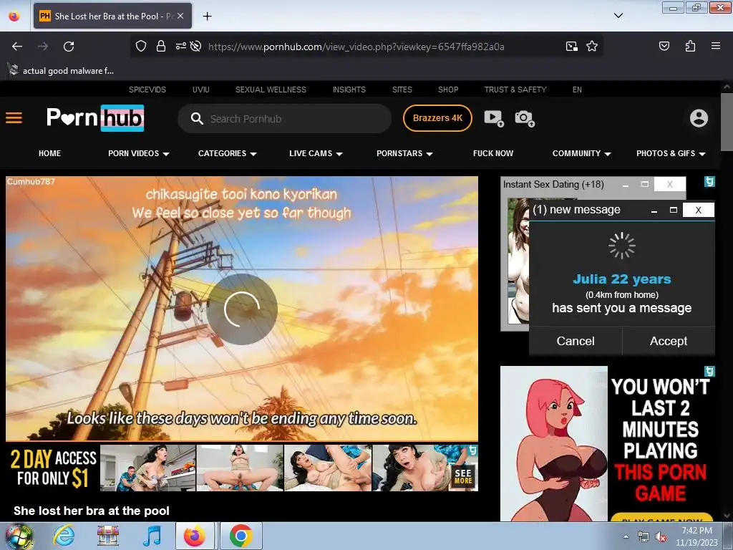Click the autoplay blocked icon
Viewport: 733px width, 550px height.
pyautogui.click(x=196, y=47)
